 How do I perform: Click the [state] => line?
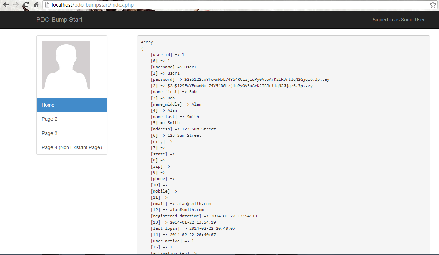163,154
